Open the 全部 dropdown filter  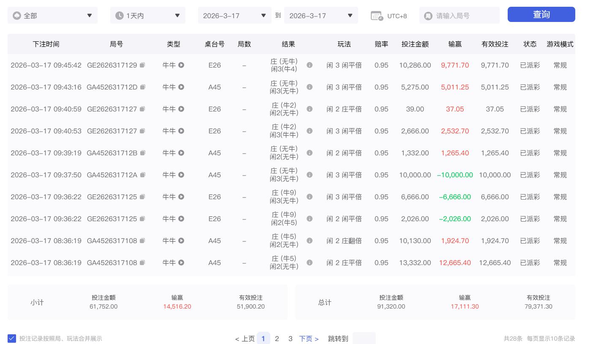coord(52,15)
